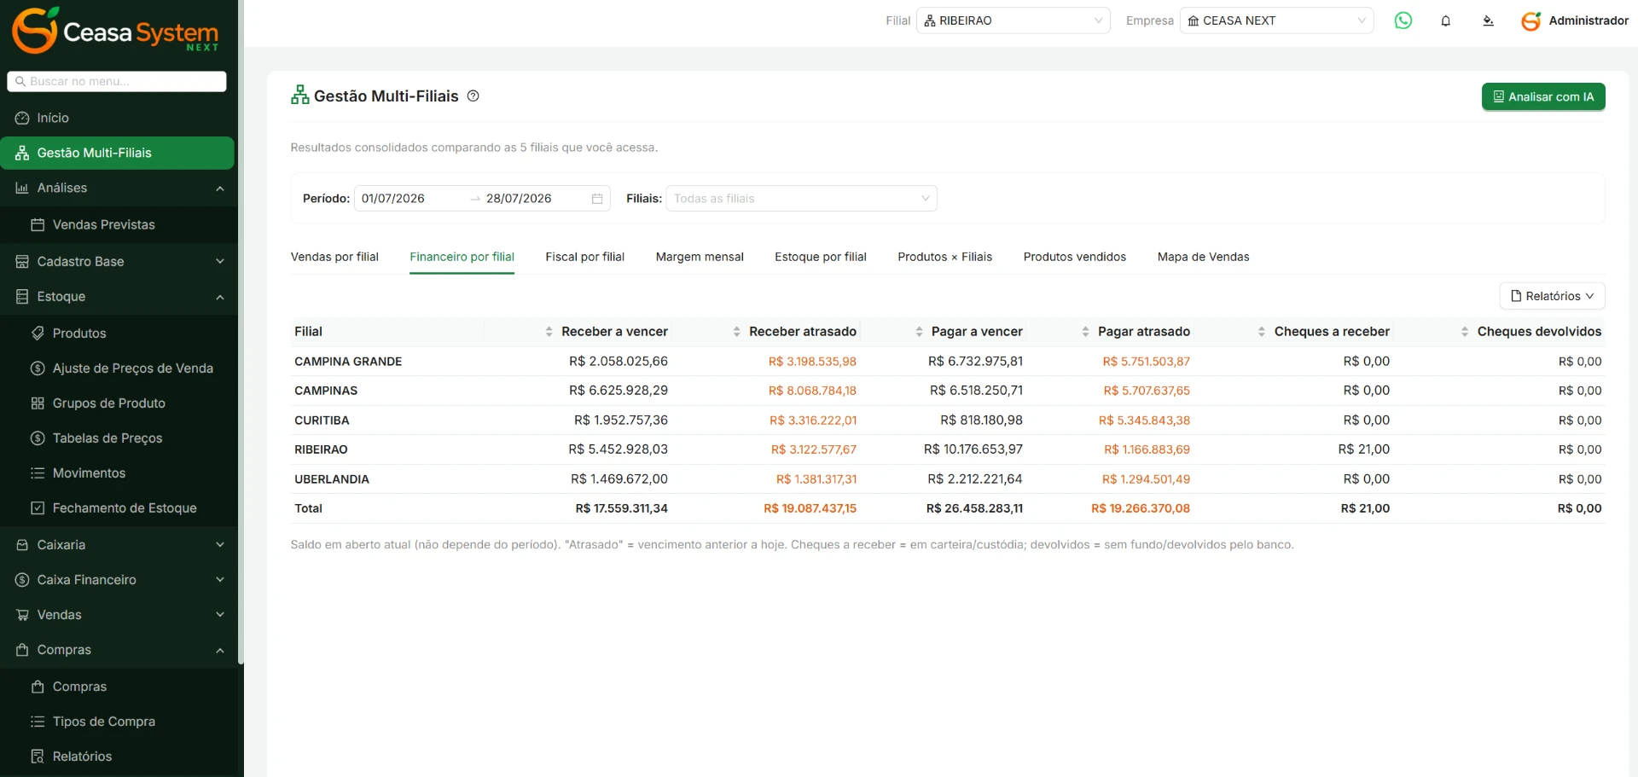The width and height of the screenshot is (1638, 777).
Task: Open Grupos de Produto
Action: 118,403
